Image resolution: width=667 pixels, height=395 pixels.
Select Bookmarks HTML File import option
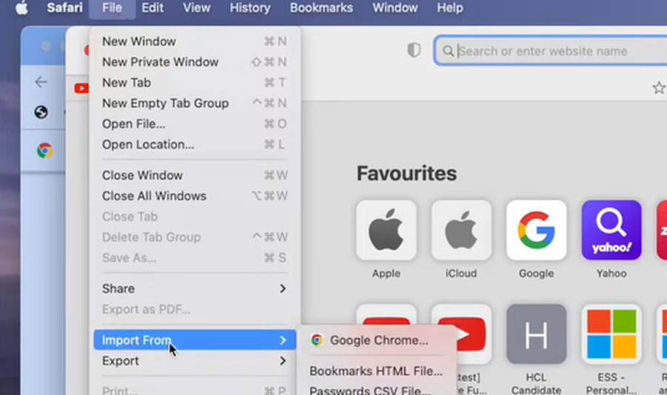[376, 371]
